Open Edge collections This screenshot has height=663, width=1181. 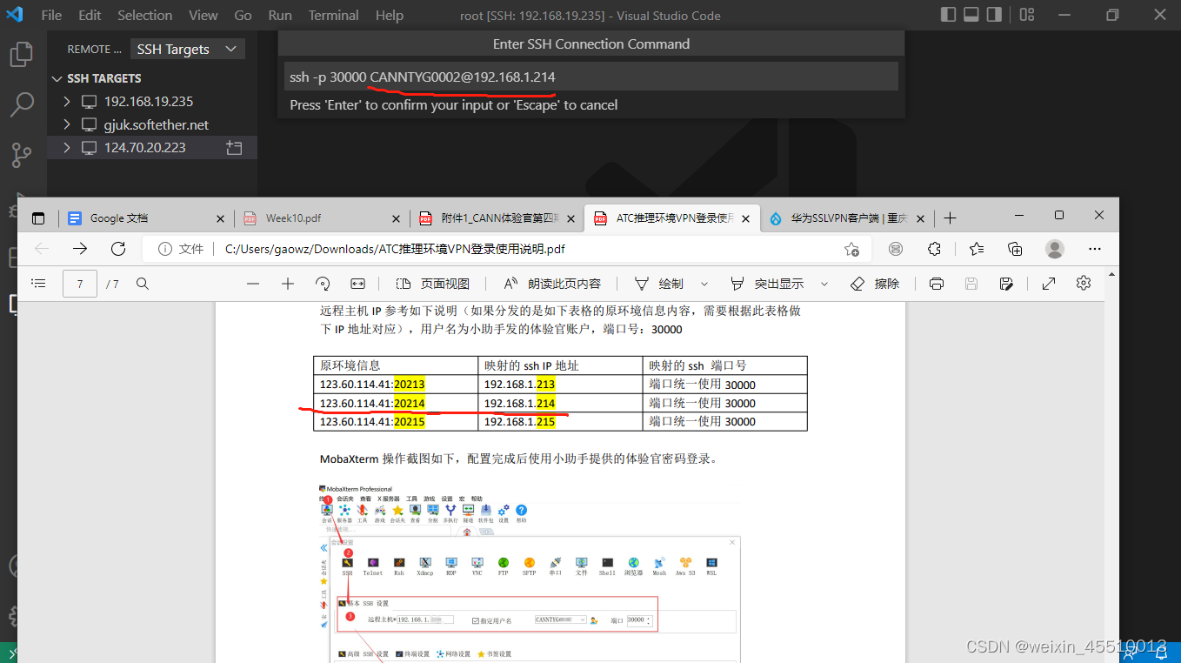1014,249
